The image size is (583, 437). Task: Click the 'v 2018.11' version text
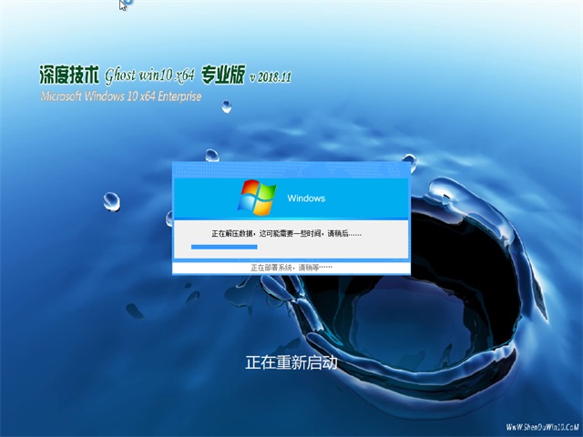coord(271,76)
